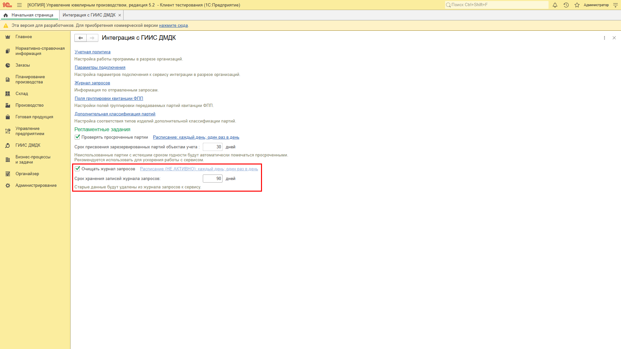This screenshot has height=349, width=621.
Task: Click the Производство factory icon
Action: [8, 105]
